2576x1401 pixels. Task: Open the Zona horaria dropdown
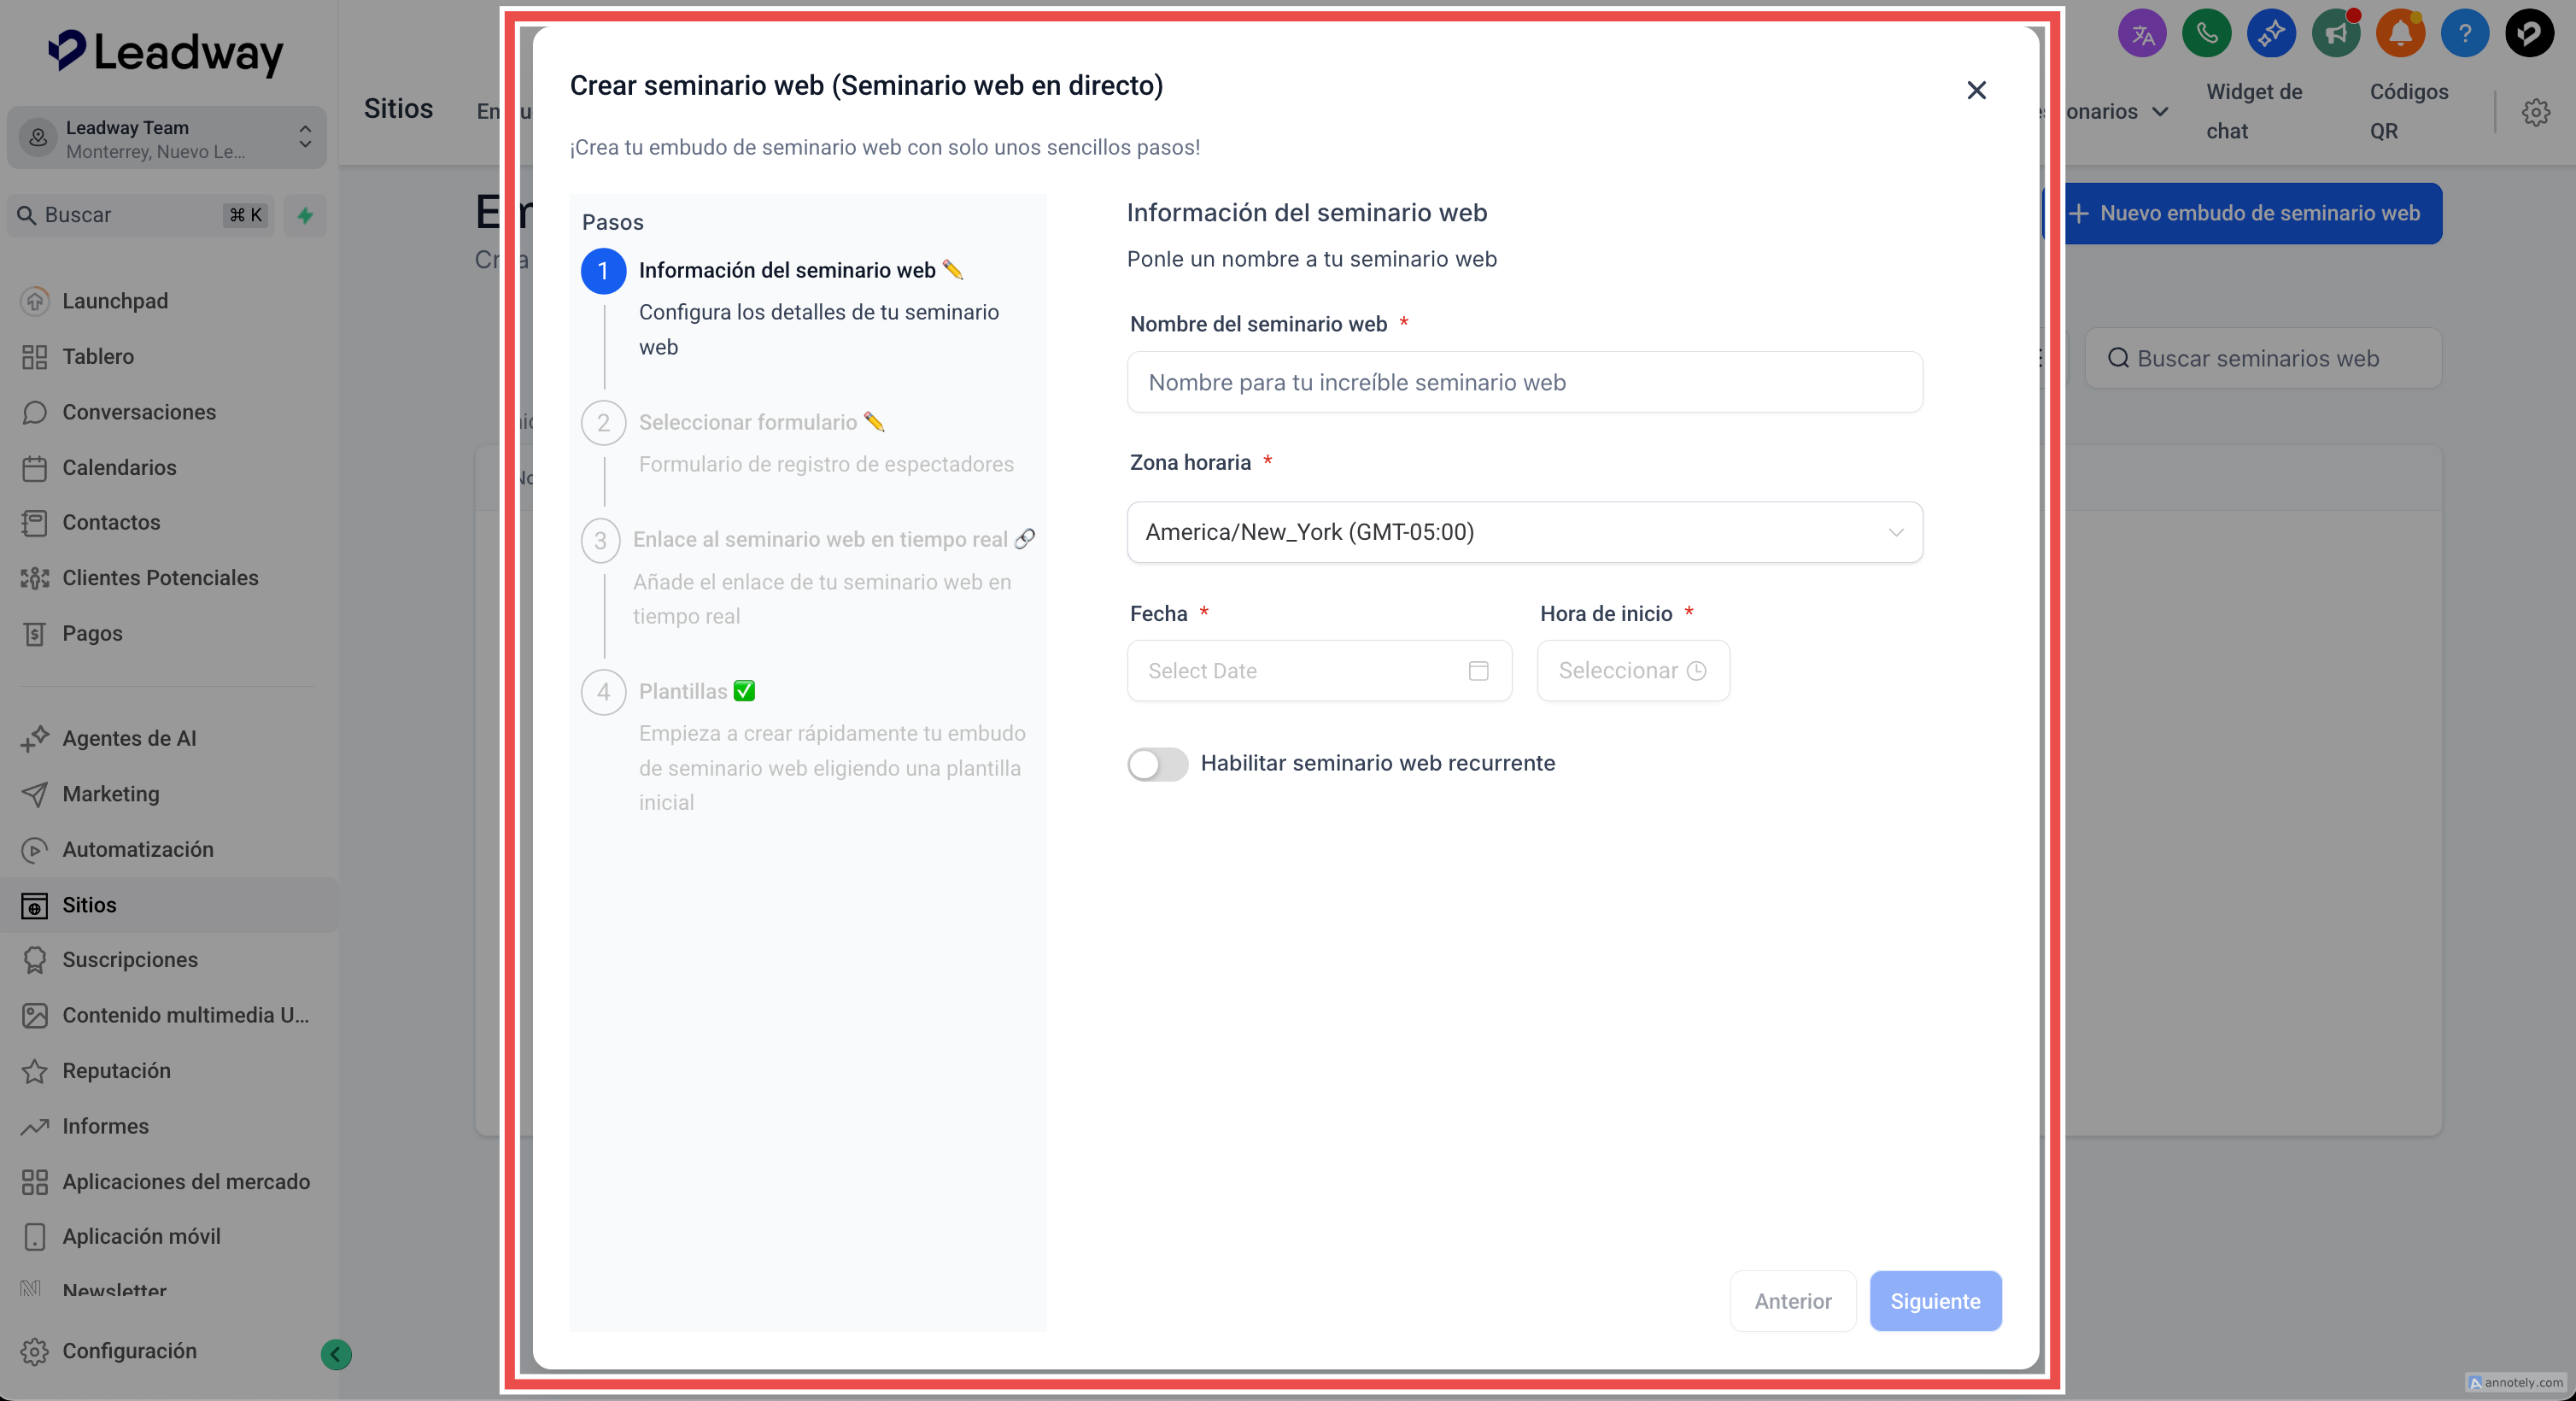coord(1524,532)
